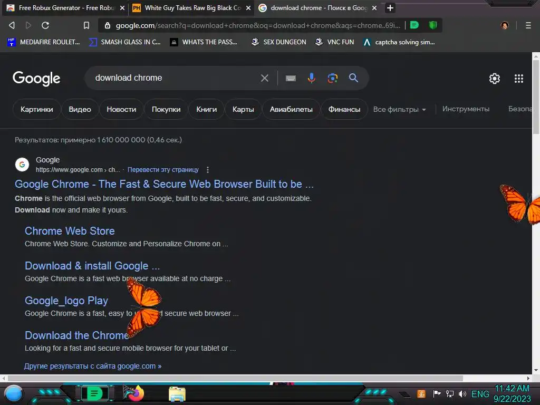Filter results by Авиабилеты
The height and width of the screenshot is (405, 540).
pos(291,109)
